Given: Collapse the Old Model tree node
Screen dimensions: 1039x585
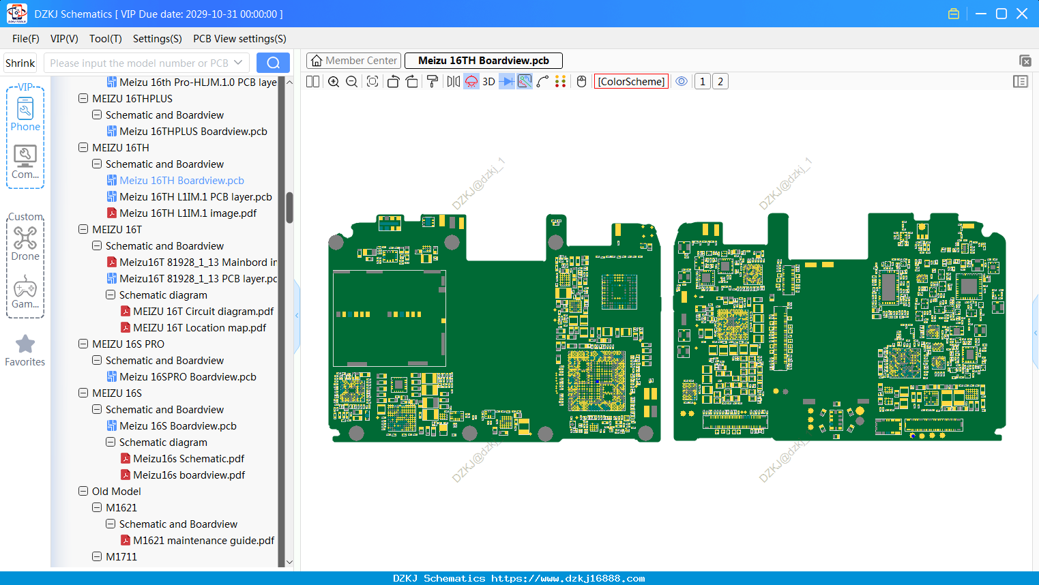Looking at the screenshot, I should (x=83, y=491).
